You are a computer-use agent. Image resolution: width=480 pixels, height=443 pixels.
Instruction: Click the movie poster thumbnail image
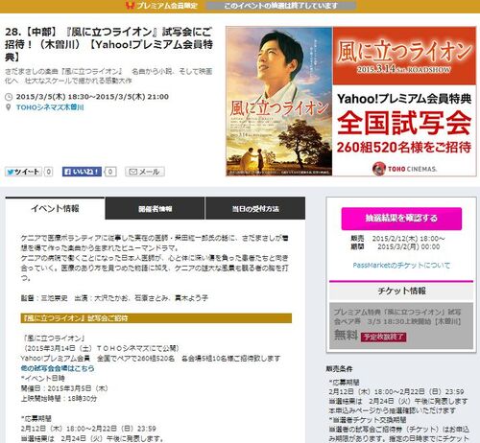coord(279,102)
